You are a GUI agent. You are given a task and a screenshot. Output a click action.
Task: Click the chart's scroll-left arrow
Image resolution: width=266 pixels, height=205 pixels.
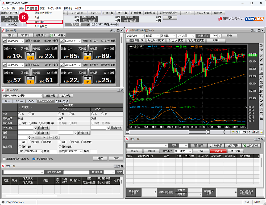coord(128,132)
